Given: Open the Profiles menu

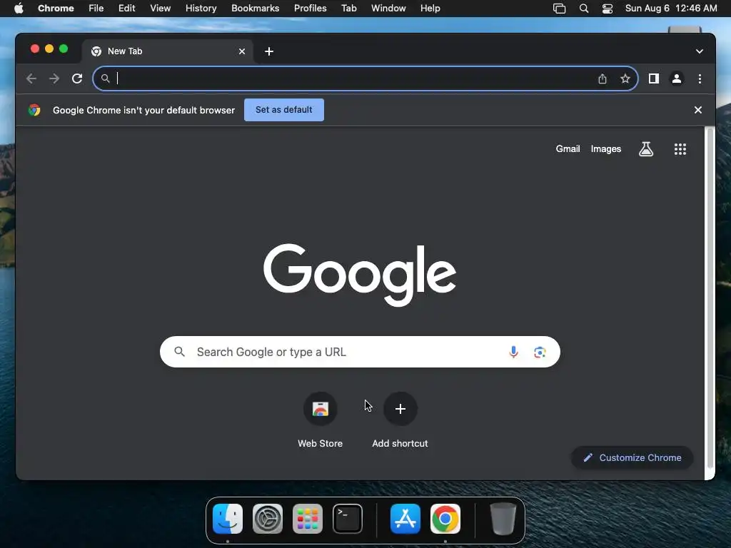Looking at the screenshot, I should pyautogui.click(x=311, y=9).
